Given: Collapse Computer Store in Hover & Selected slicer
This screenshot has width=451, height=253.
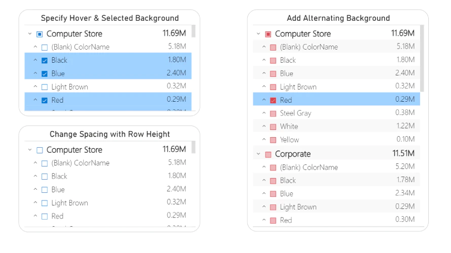Looking at the screenshot, I should pyautogui.click(x=30, y=34).
